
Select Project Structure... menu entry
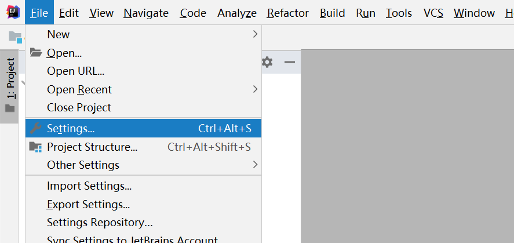[143, 147]
